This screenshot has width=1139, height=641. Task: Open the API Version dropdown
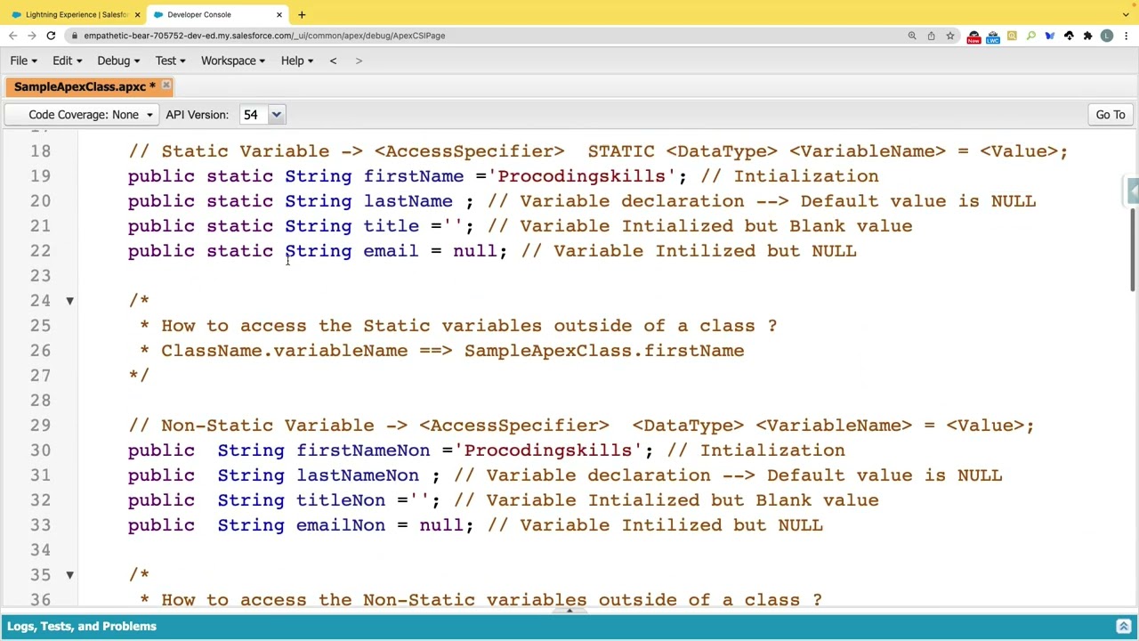point(276,115)
